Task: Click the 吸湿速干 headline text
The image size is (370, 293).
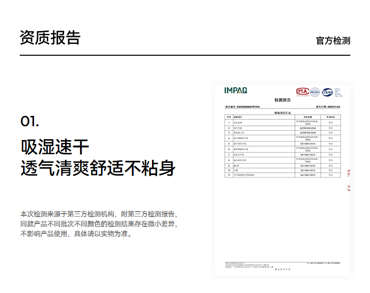Action: tap(55, 146)
